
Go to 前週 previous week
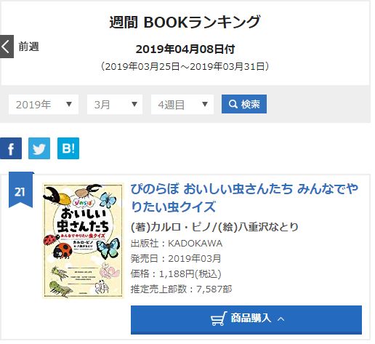coord(28,47)
